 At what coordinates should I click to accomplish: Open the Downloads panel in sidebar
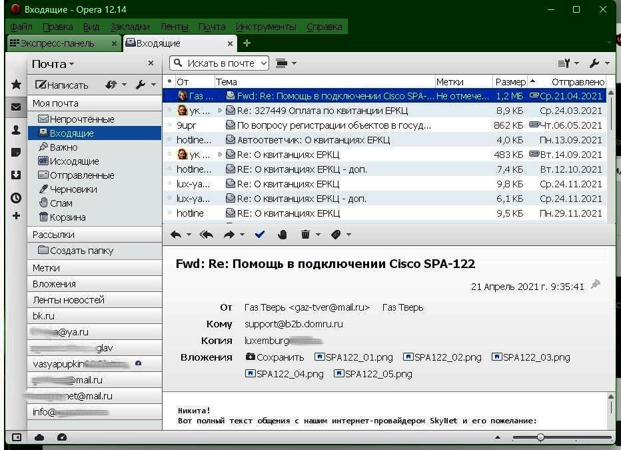coord(16,175)
